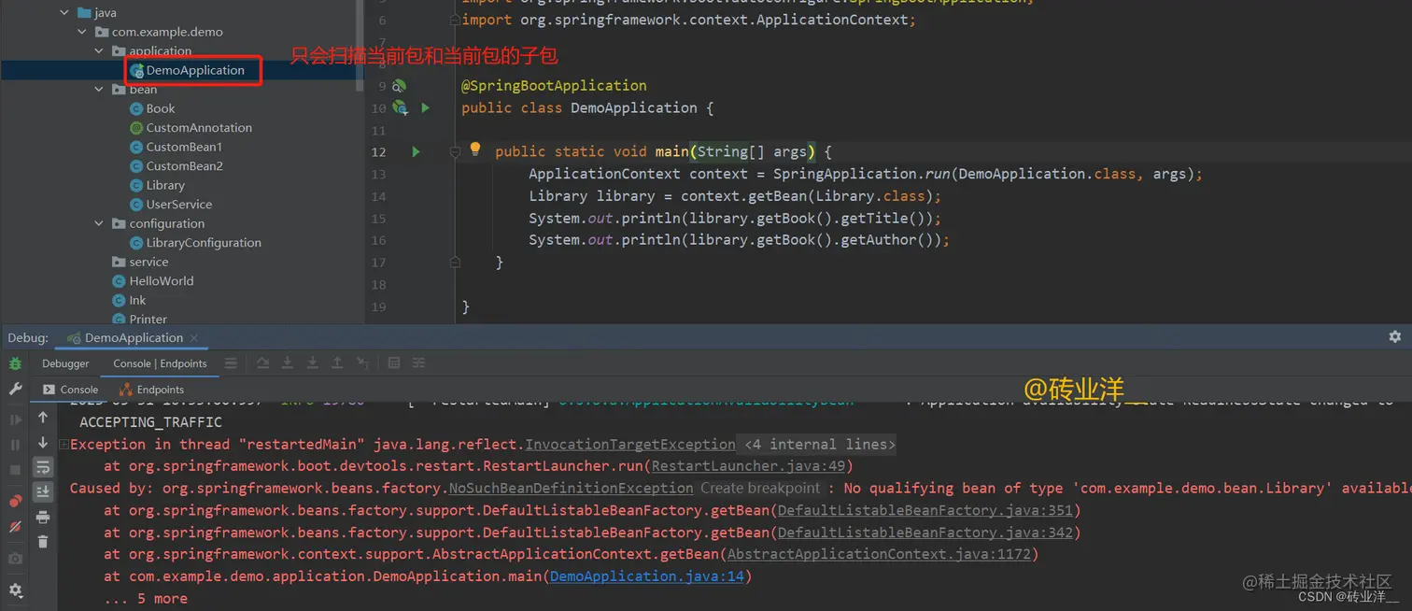The image size is (1412, 611).
Task: Click run arrow beside line 10 class declaration
Action: pos(425,108)
